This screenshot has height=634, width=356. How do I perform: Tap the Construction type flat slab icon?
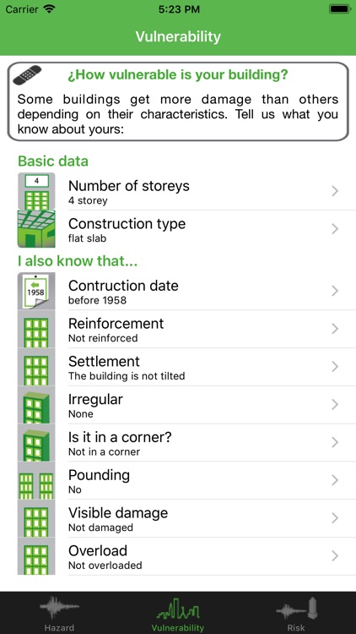click(x=36, y=229)
